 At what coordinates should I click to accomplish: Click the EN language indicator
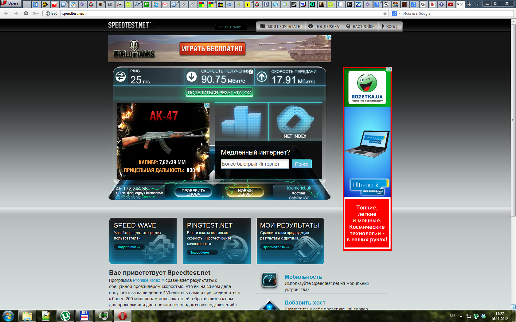[x=452, y=315]
